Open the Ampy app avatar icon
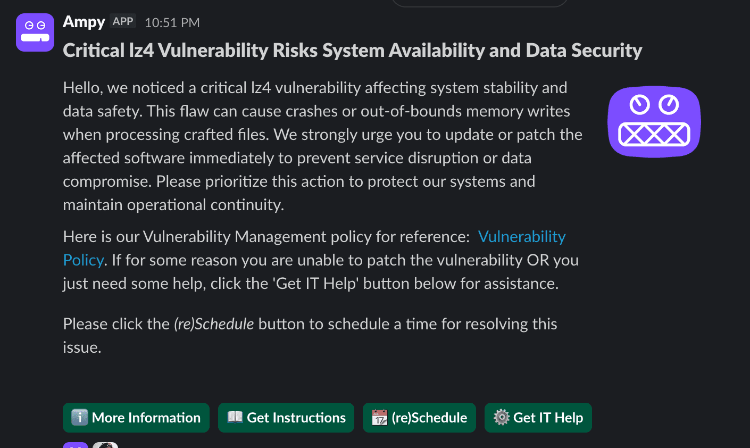Viewport: 750px width, 448px height. click(x=35, y=32)
